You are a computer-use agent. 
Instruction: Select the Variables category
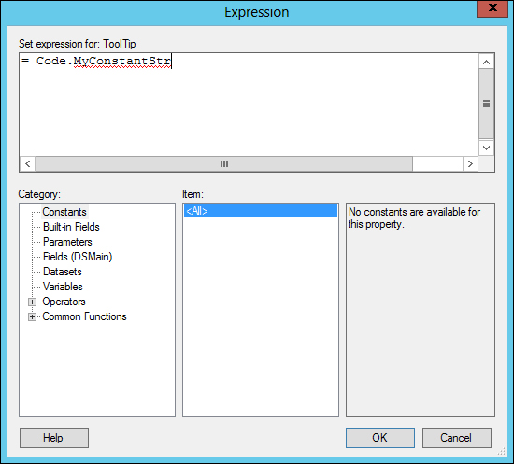tap(63, 287)
